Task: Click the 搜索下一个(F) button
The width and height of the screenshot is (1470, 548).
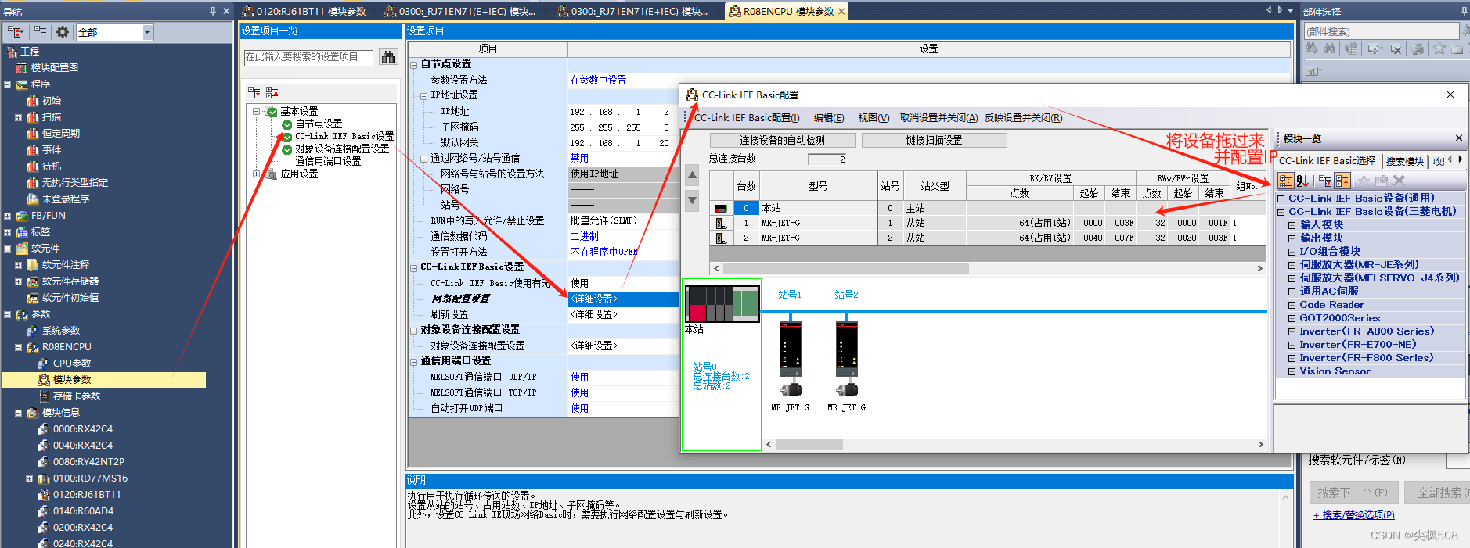Action: coord(1353,492)
